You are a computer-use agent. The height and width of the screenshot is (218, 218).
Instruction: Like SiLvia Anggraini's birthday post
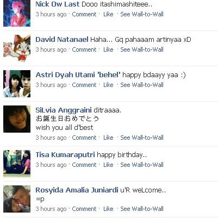(108, 138)
